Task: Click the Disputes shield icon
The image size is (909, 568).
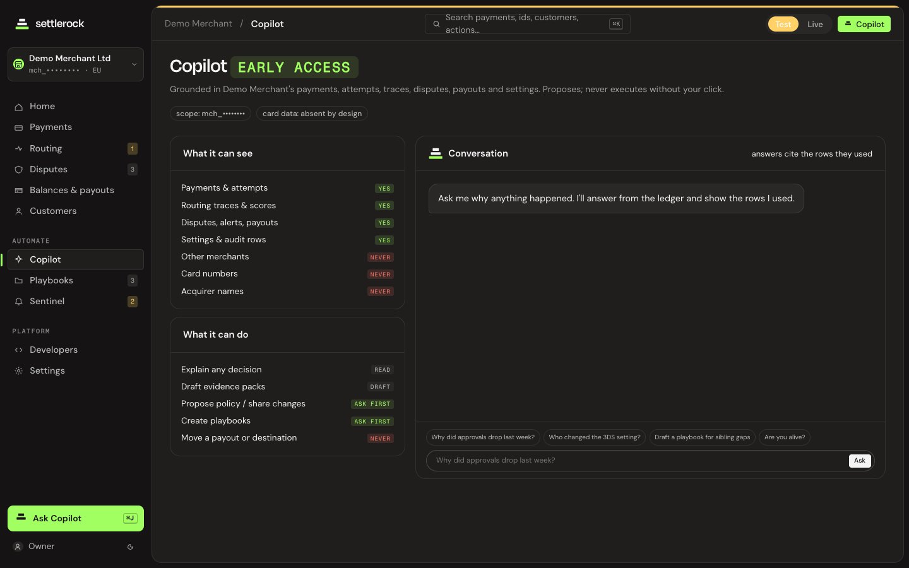Action: point(19,170)
